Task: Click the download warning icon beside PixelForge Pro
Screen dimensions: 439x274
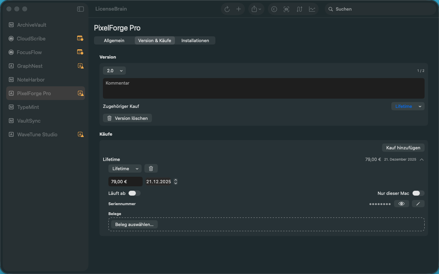Action: (x=81, y=93)
